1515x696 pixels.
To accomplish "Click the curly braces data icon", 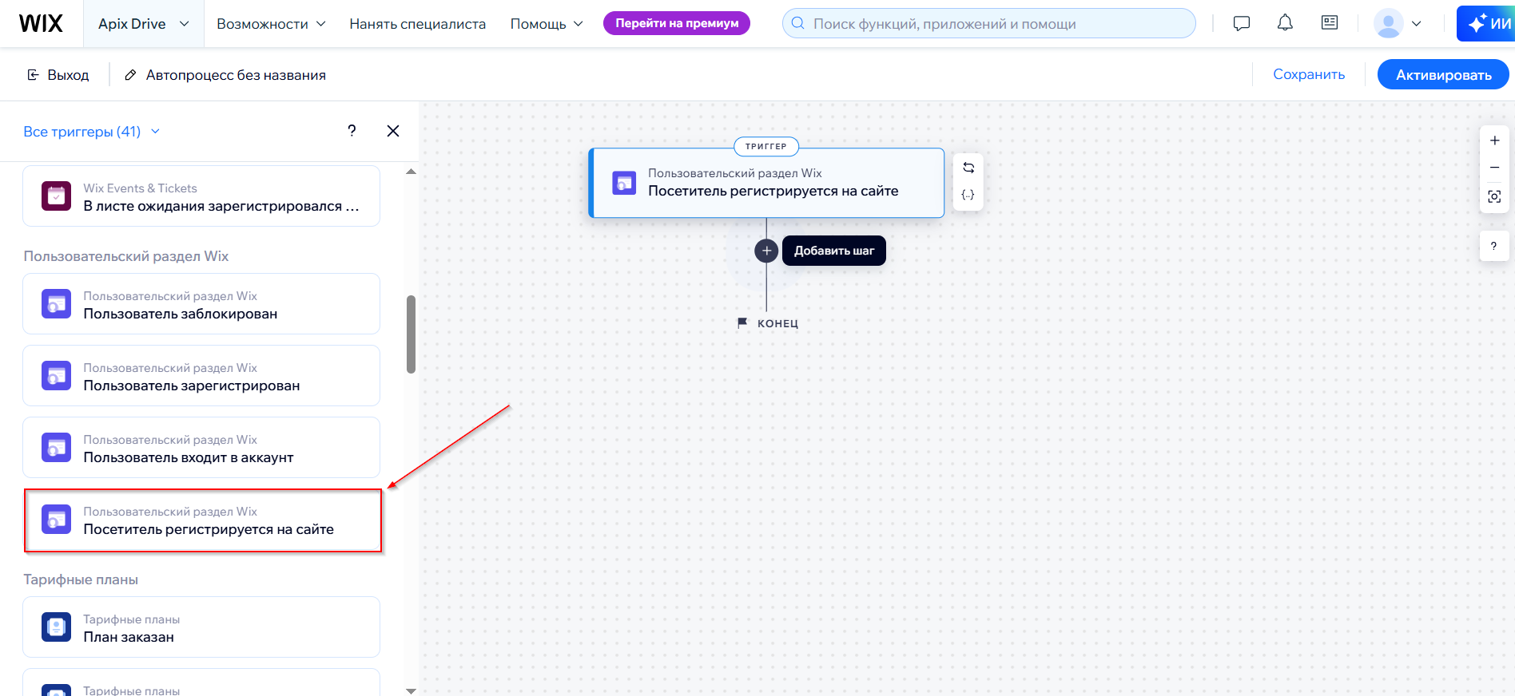I will (x=968, y=195).
